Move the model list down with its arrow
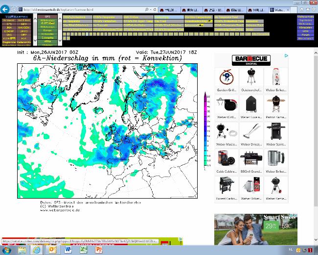Viewport: 318px width, 255px height. pos(35,41)
